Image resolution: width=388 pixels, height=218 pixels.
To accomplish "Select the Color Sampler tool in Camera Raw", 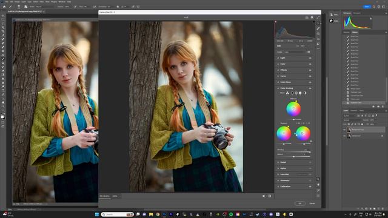I will click(318, 190).
